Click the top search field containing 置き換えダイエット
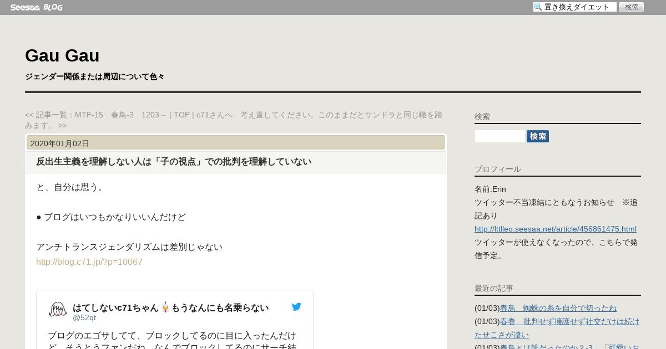The width and height of the screenshot is (666, 349). [x=575, y=7]
